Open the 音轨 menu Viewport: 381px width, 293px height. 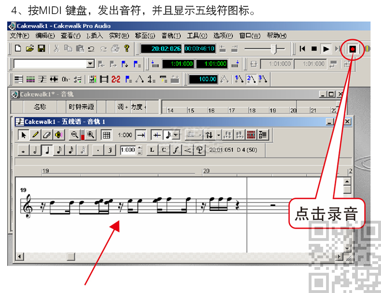point(171,36)
